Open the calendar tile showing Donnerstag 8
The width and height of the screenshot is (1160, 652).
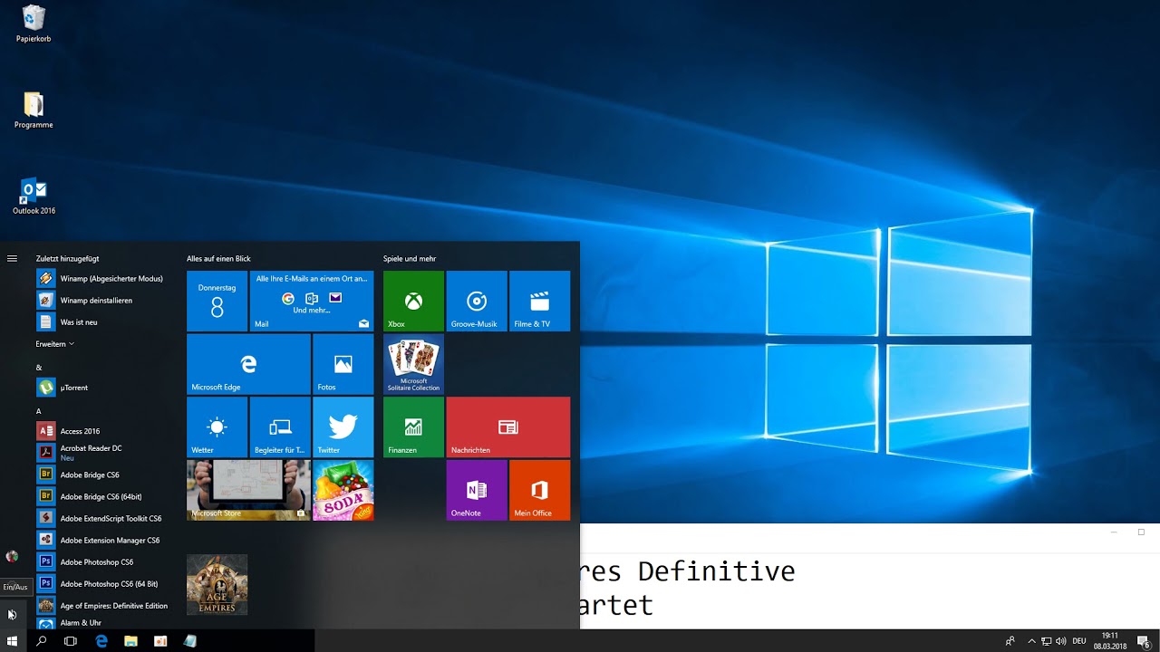(217, 301)
